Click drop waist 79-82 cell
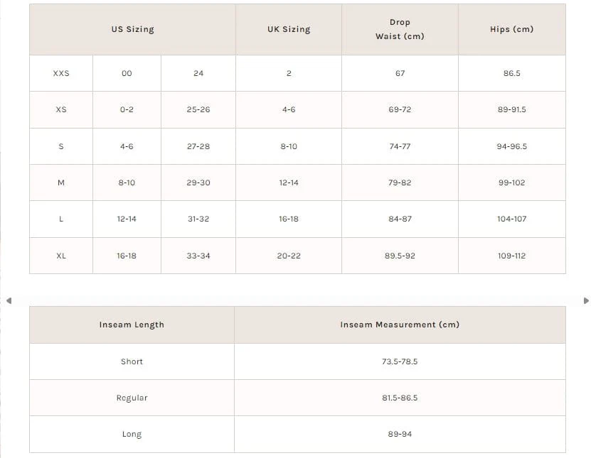The image size is (591, 458). 400,182
